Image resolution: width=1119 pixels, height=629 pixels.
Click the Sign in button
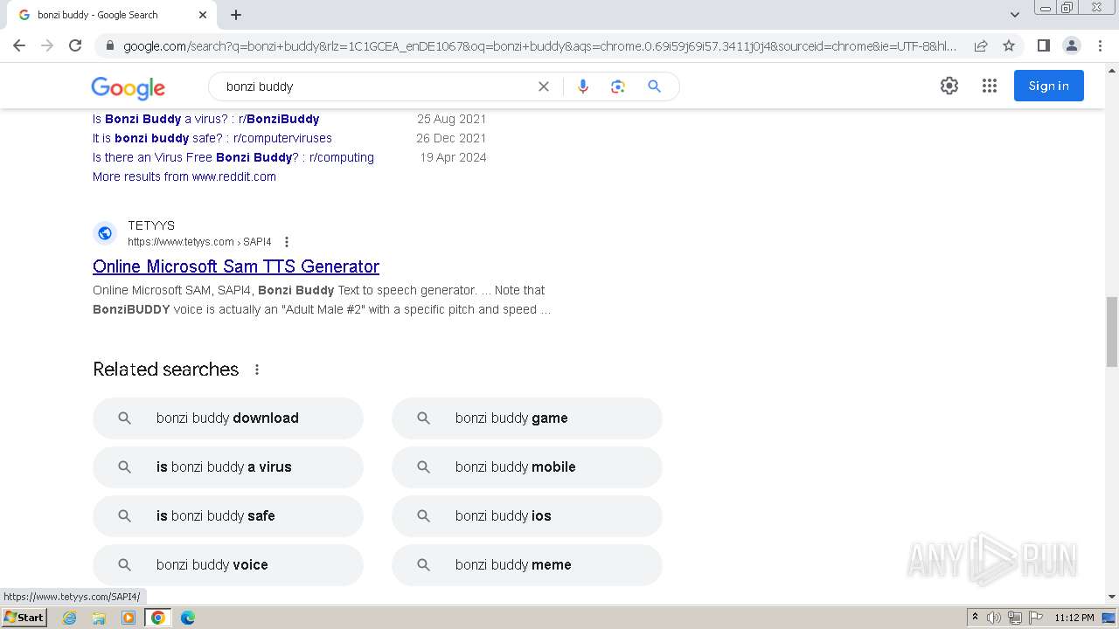click(1049, 86)
